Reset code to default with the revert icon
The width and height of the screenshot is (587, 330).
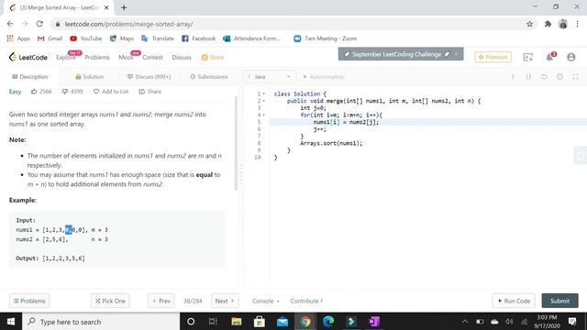(544, 77)
